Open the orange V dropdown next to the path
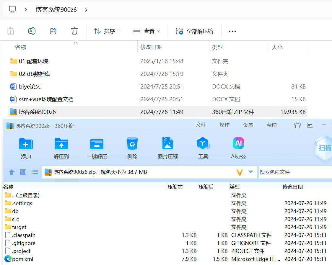Image resolution: width=332 pixels, height=265 pixels. (x=240, y=172)
